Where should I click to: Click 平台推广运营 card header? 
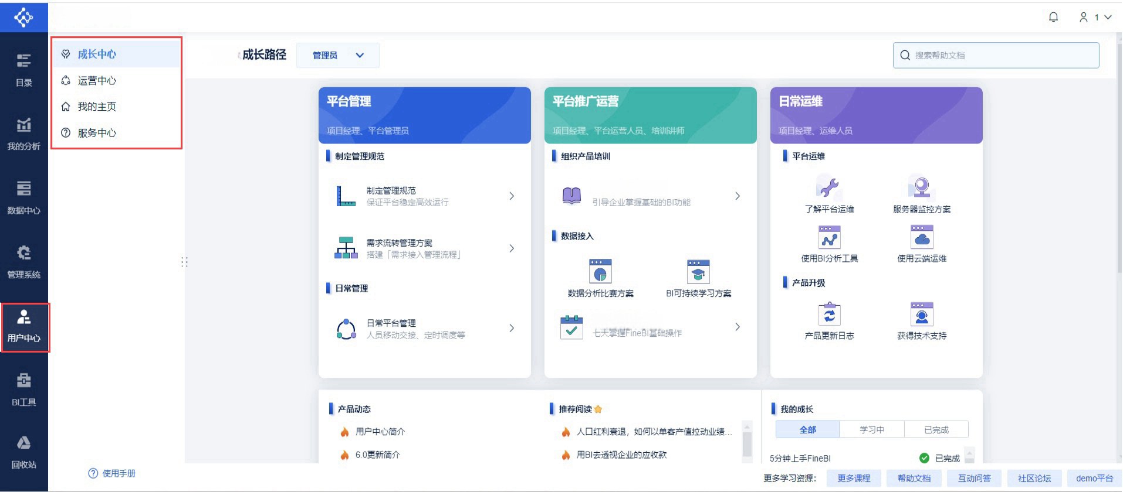(651, 115)
